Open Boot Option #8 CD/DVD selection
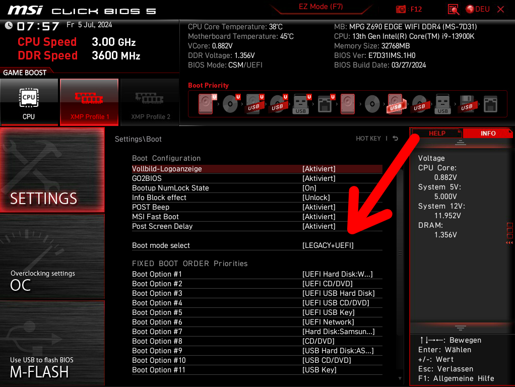Screen dimensions: 515x387 pos(257,341)
